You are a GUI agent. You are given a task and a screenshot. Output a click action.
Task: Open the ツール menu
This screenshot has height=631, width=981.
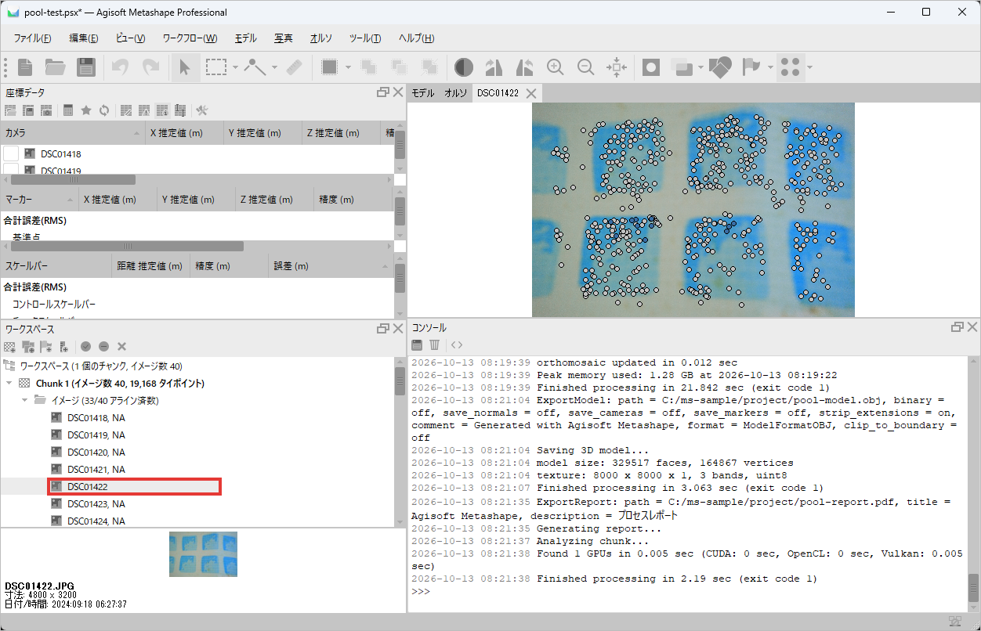365,38
